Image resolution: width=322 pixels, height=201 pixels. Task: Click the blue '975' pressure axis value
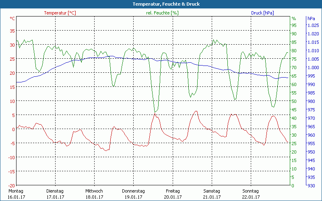point(311,109)
